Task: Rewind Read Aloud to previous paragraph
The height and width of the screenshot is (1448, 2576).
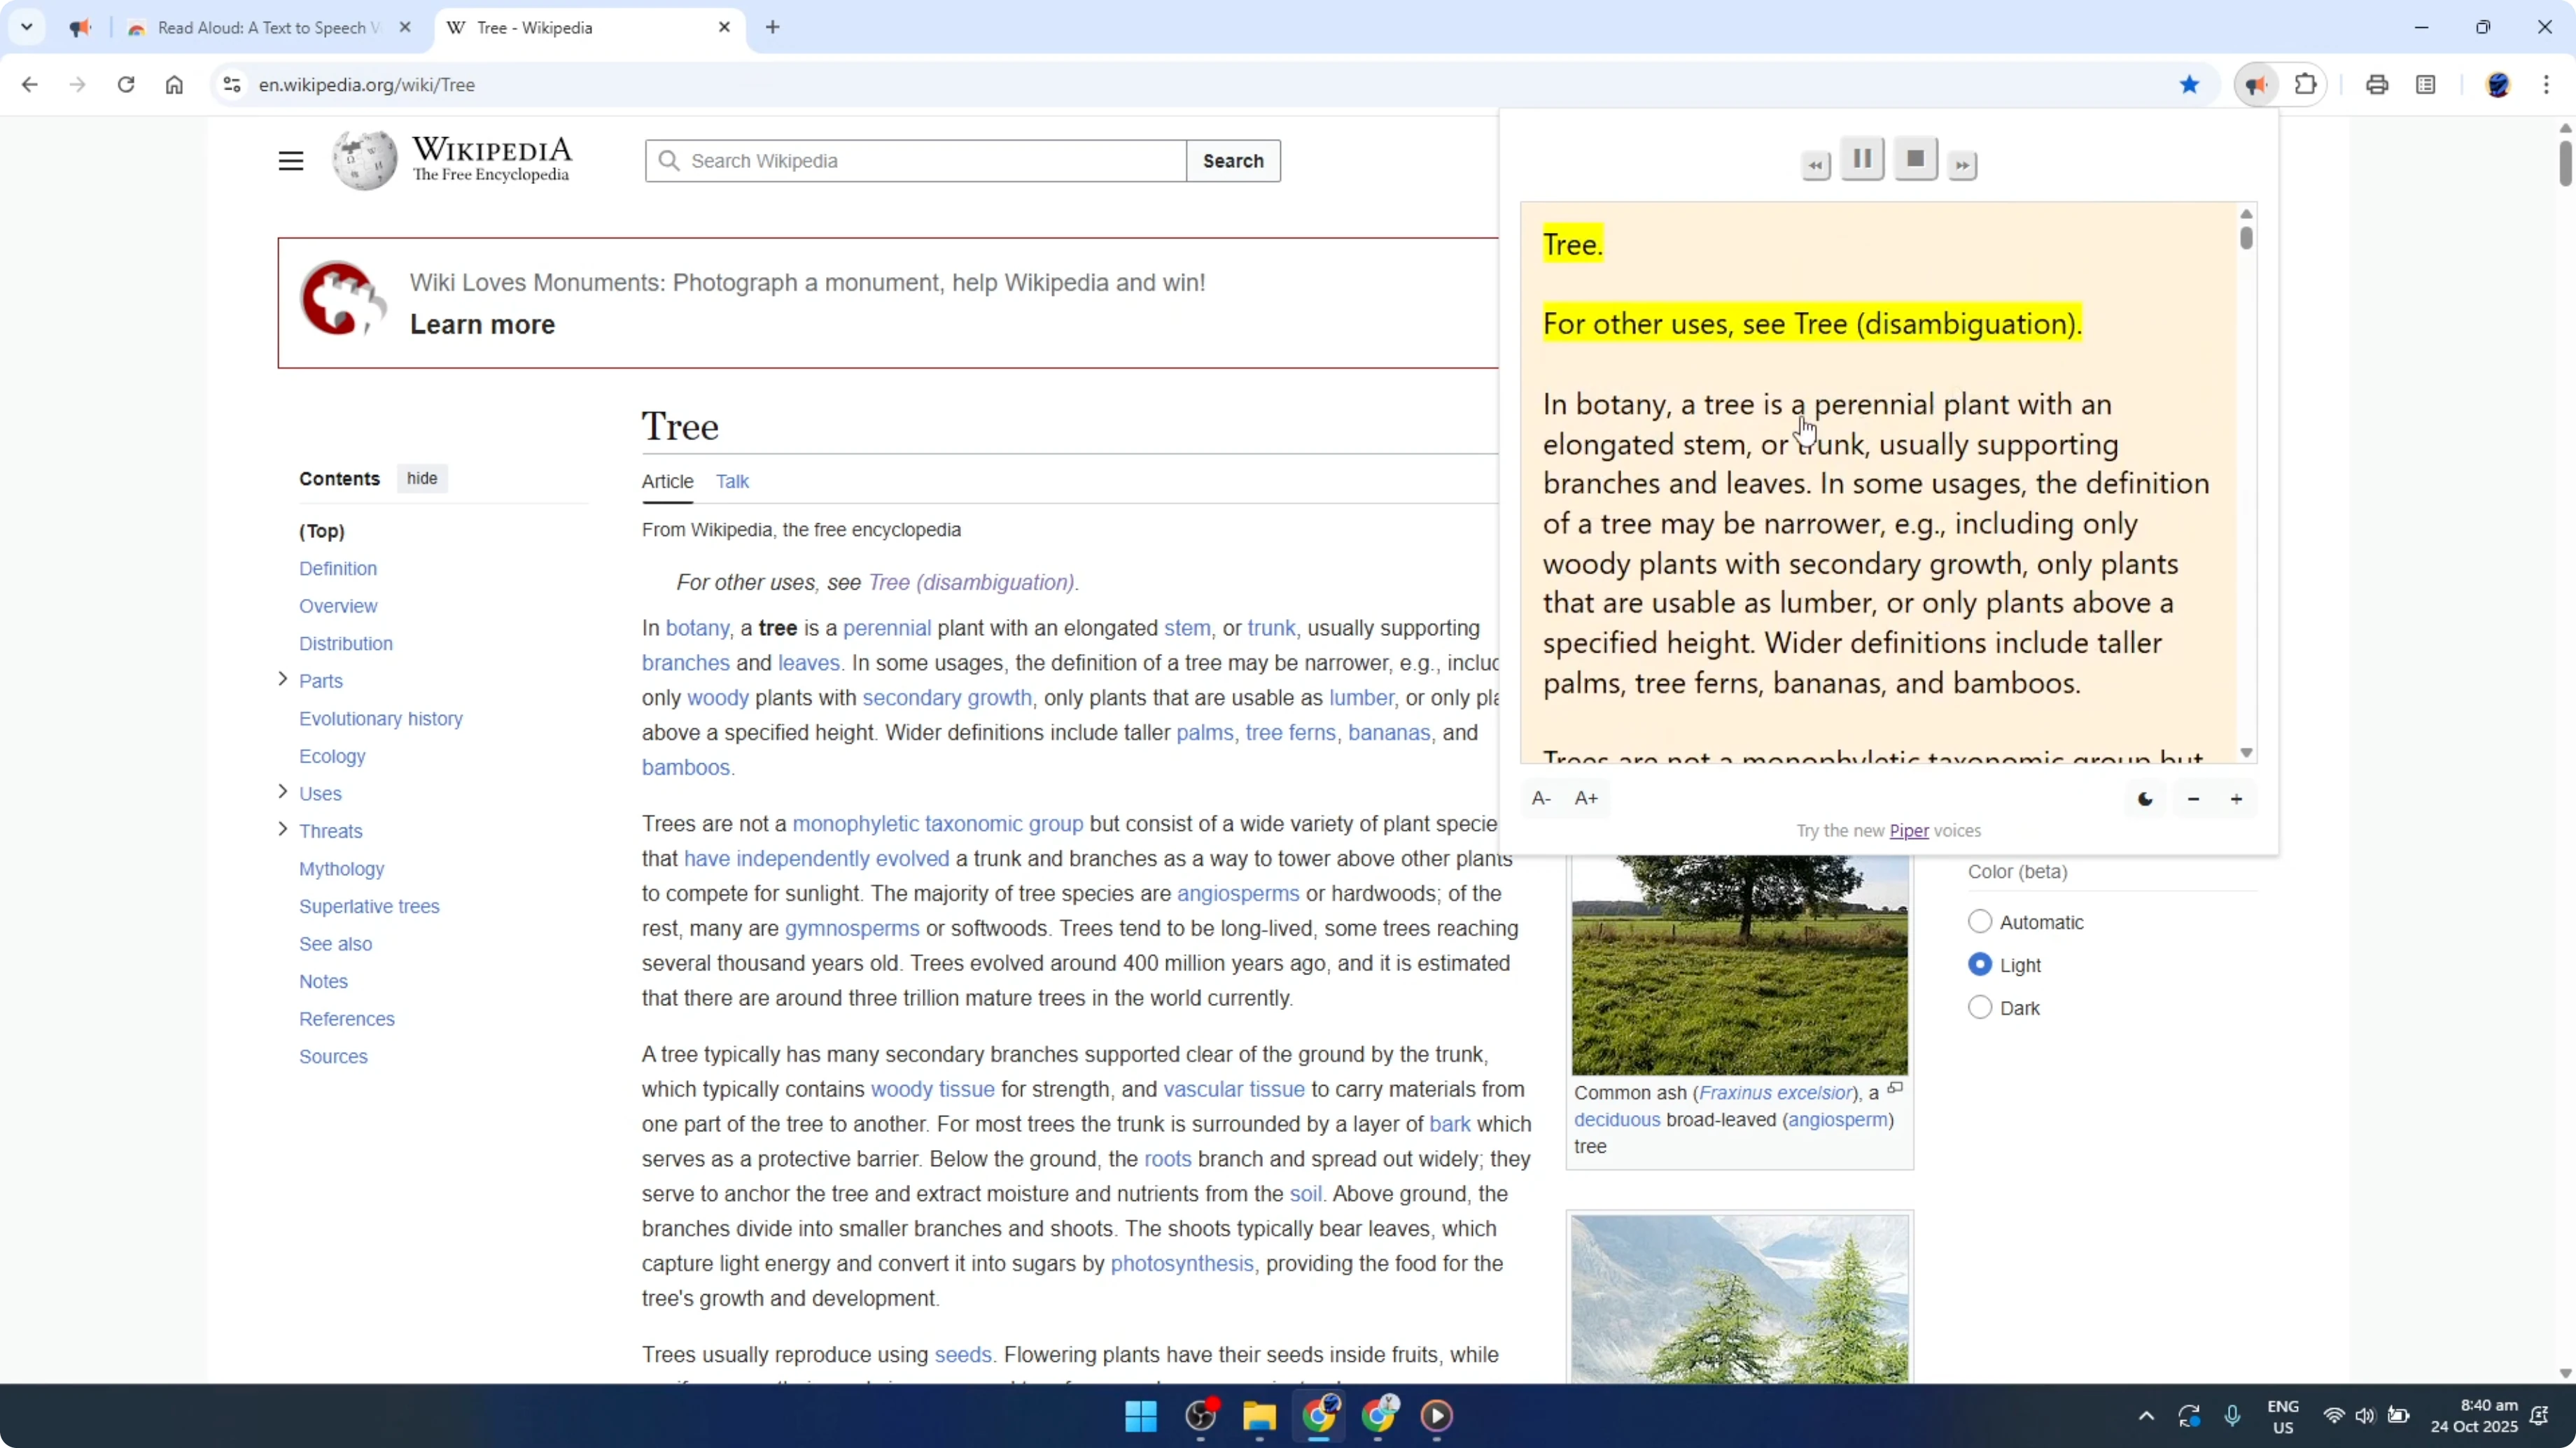Action: (x=1815, y=165)
